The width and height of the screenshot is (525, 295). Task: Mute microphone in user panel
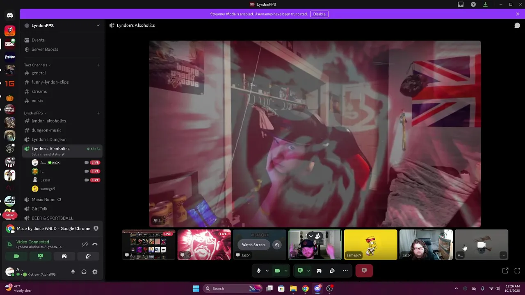click(x=73, y=272)
